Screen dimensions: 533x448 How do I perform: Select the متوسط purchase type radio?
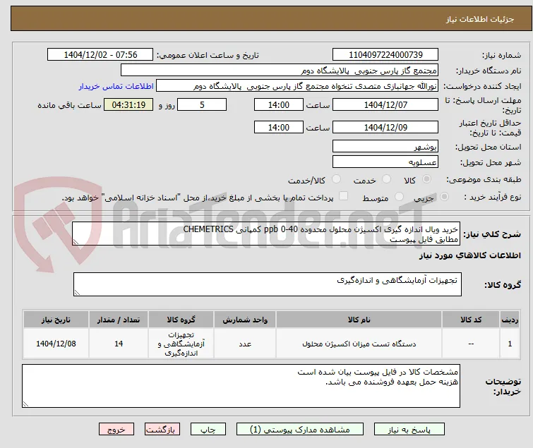399,197
